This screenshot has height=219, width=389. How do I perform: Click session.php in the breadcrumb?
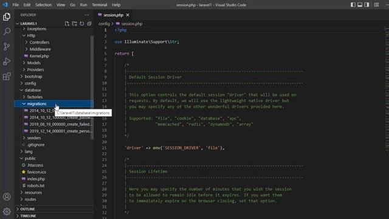(x=132, y=24)
